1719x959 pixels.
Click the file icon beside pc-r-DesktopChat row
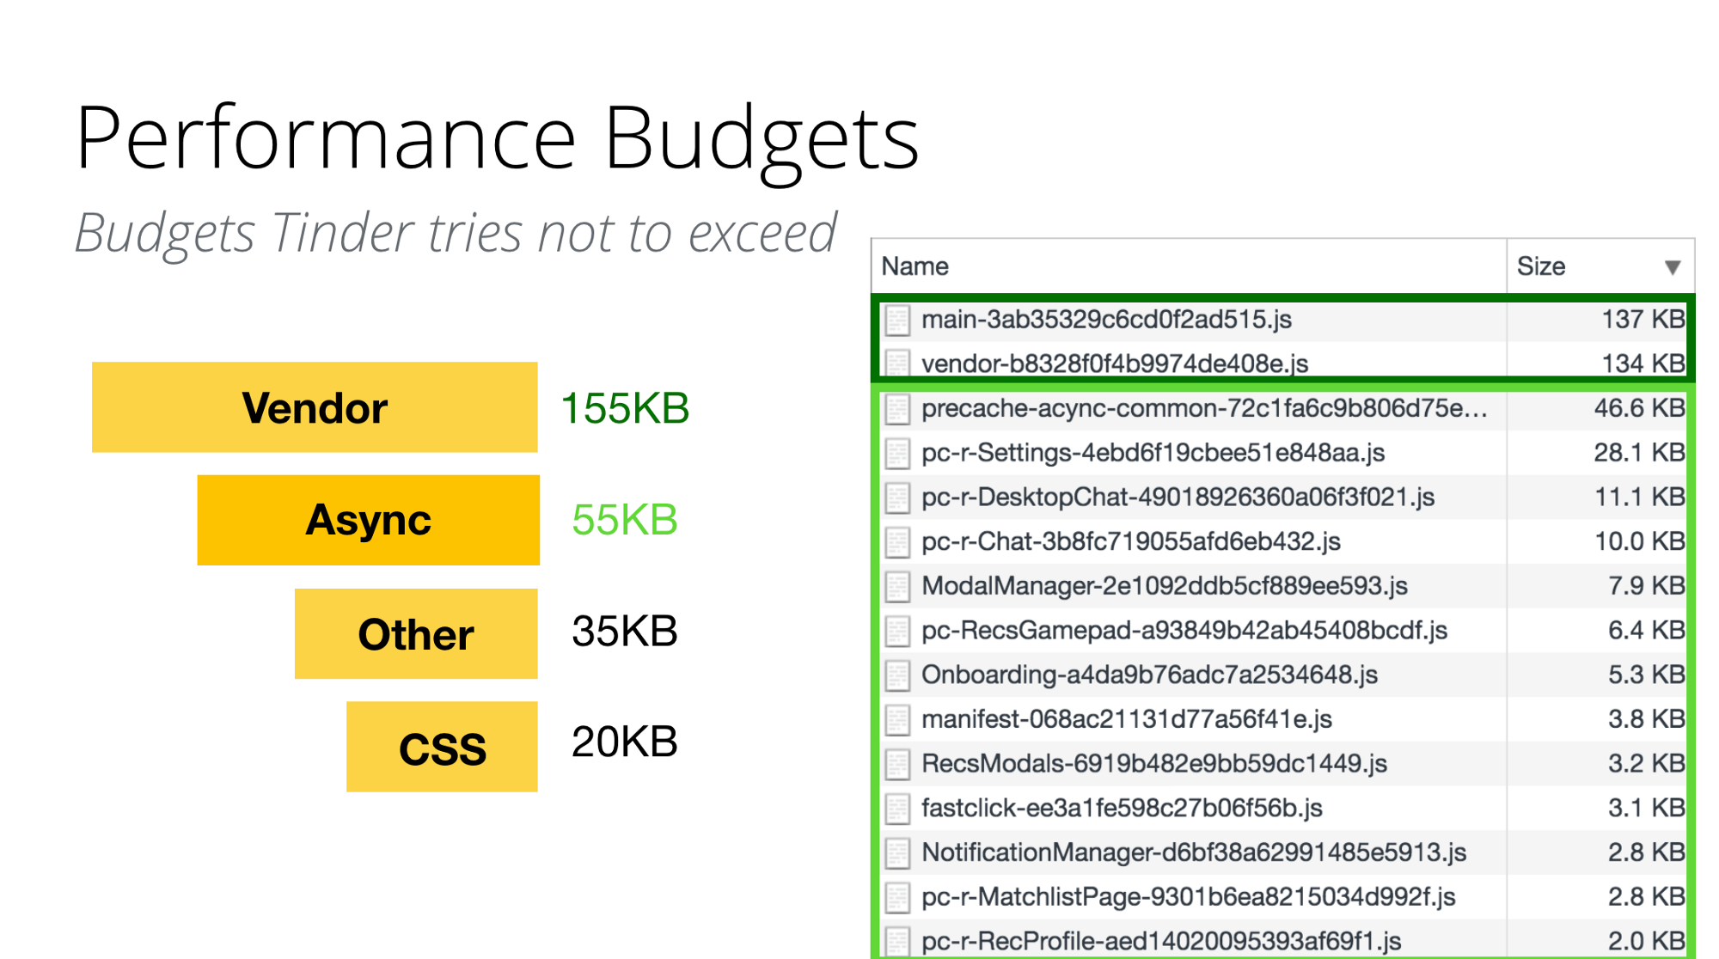point(897,498)
